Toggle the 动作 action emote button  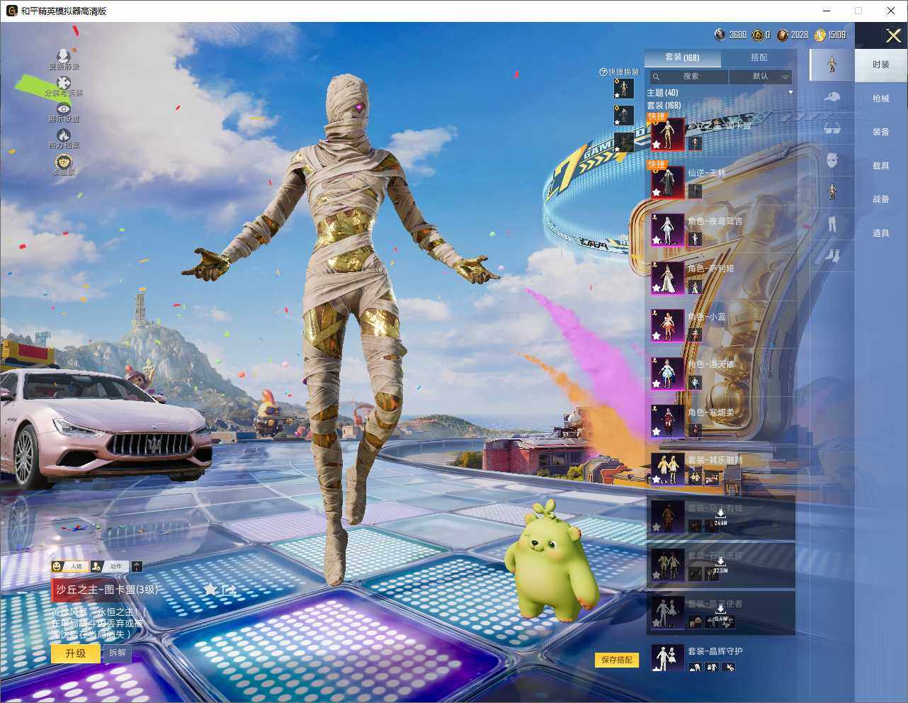[110, 566]
